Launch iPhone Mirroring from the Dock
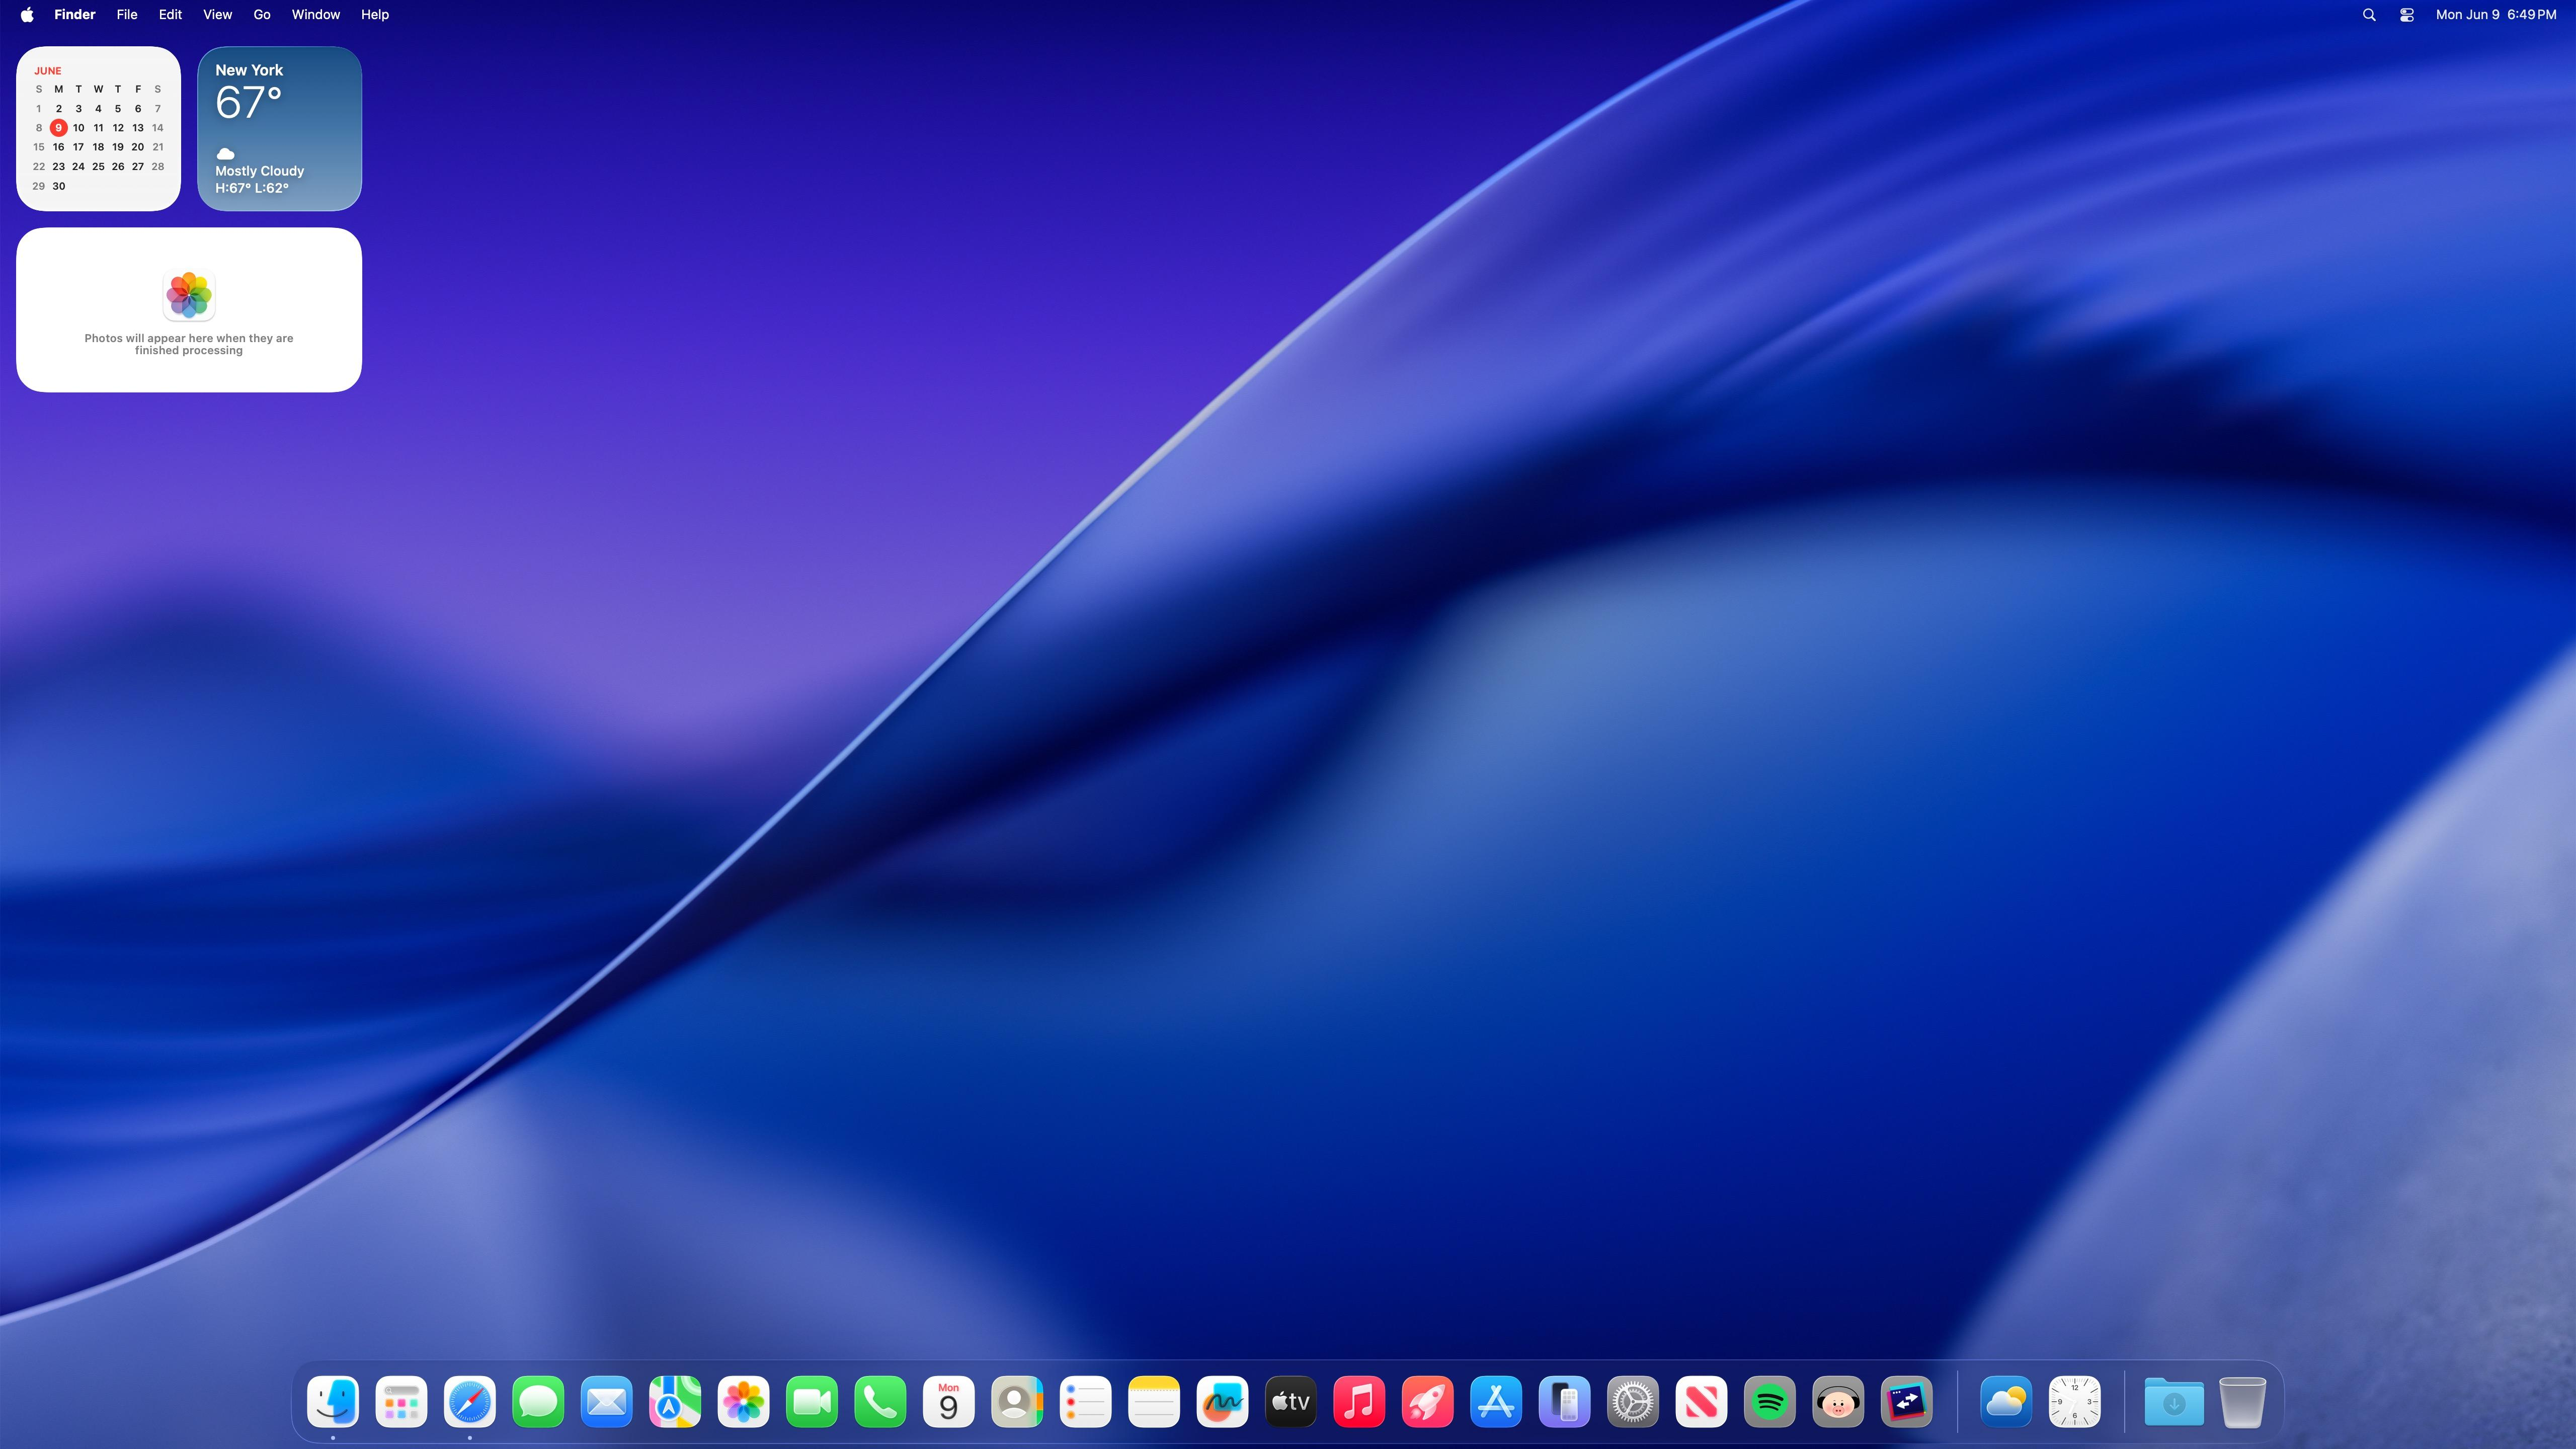Screen dimensions: 2576x1449 coord(1564,1402)
